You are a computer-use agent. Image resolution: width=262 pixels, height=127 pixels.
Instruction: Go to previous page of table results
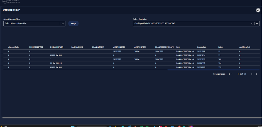point(252,74)
